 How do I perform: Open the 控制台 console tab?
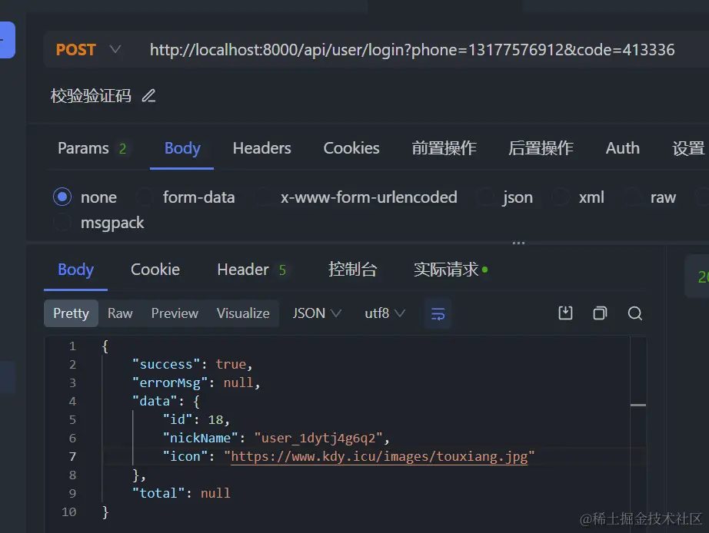point(353,270)
